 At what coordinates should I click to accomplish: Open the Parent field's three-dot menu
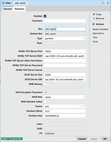click(82, 106)
